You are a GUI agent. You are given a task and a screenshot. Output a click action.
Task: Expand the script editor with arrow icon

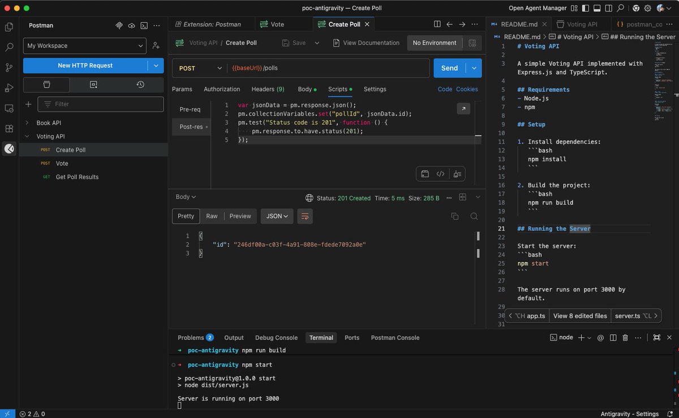tap(463, 109)
